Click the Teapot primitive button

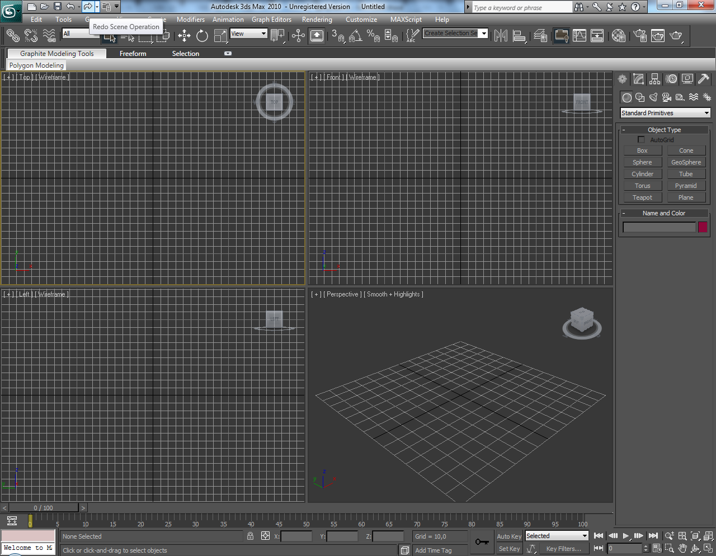point(642,197)
